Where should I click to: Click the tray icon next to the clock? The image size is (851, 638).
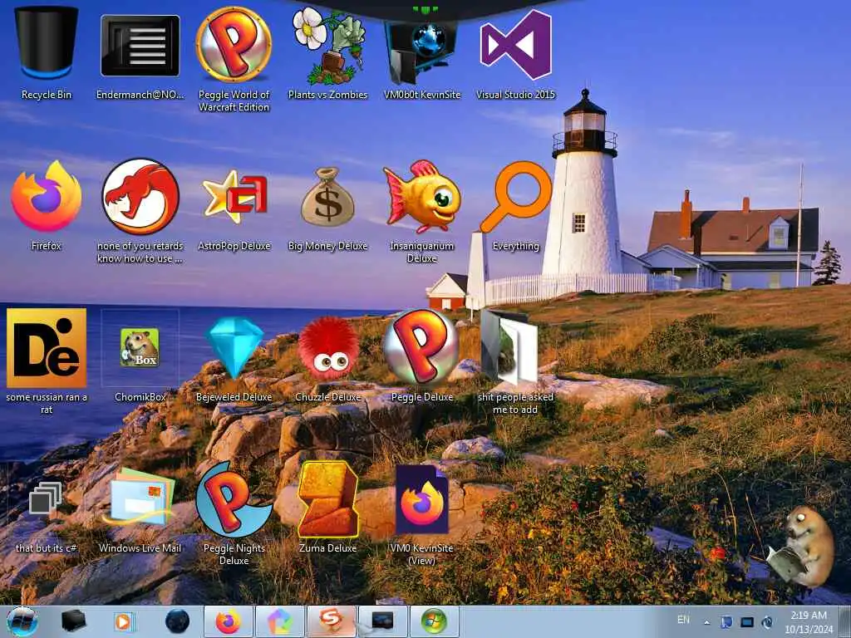click(767, 622)
